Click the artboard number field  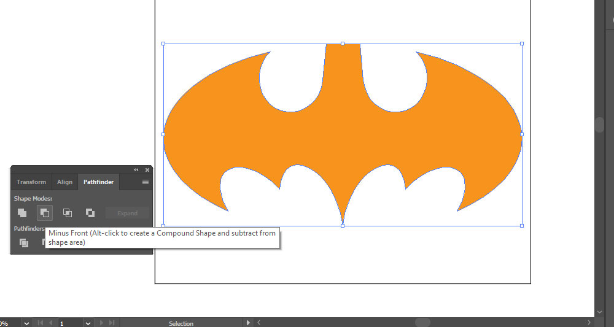71,323
